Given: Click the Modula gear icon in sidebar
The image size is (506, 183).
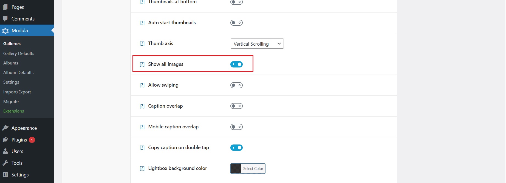Looking at the screenshot, I should pyautogui.click(x=5, y=31).
